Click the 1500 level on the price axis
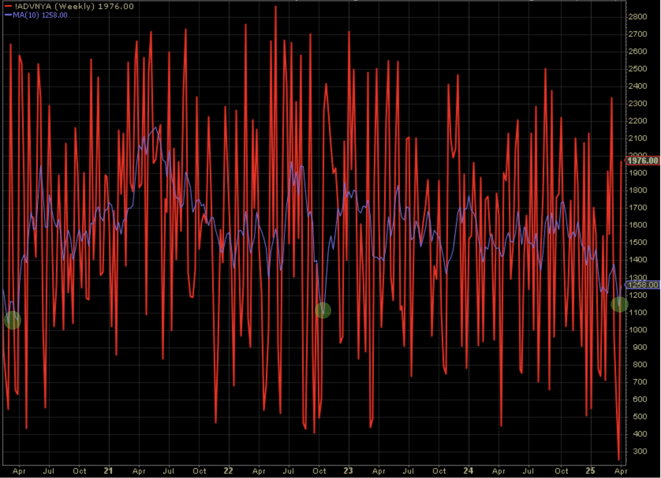This screenshot has height=478, width=661. pos(638,243)
